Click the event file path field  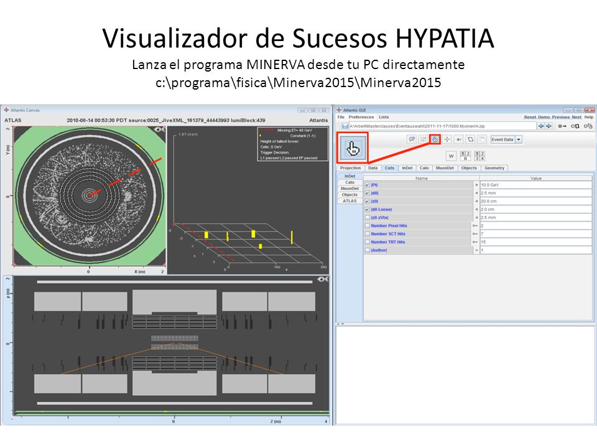442,126
